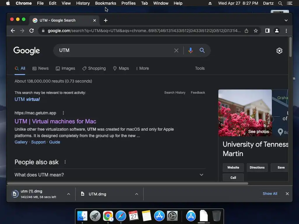Open Search History link
Viewport: 299px width, 224px height.
(x=175, y=92)
